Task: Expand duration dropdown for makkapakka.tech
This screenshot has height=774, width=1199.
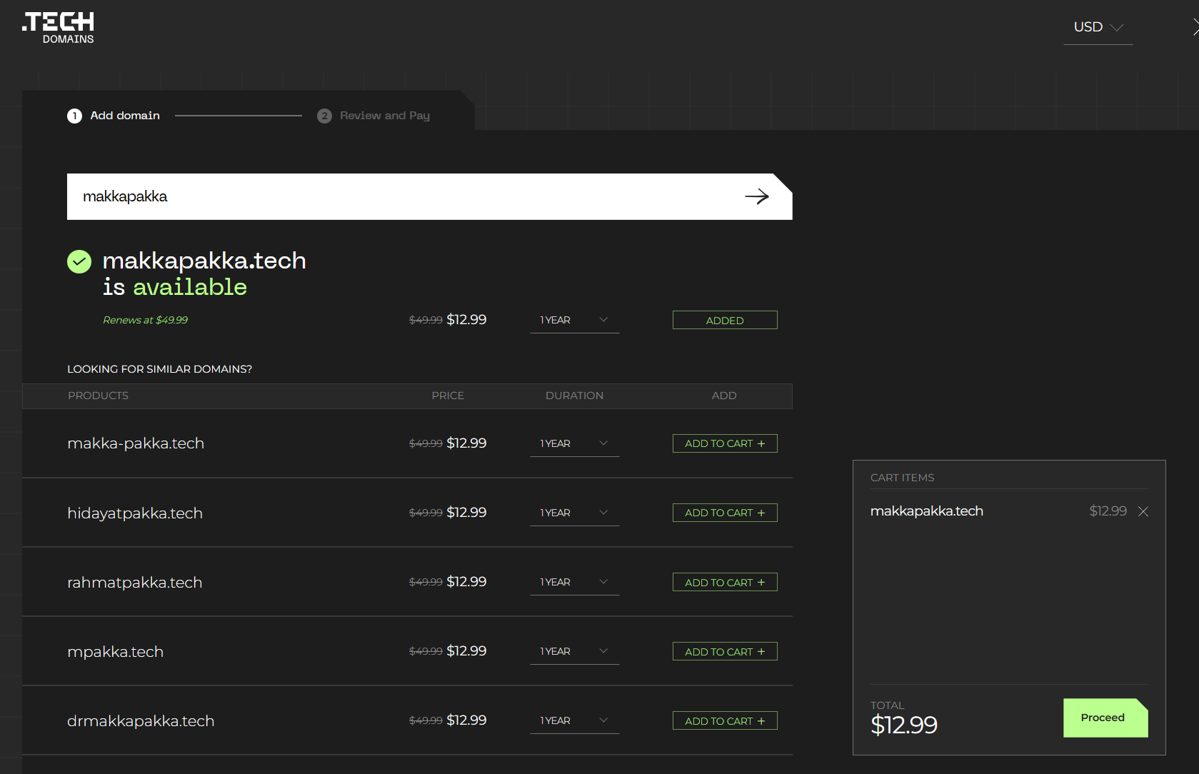Action: point(574,320)
